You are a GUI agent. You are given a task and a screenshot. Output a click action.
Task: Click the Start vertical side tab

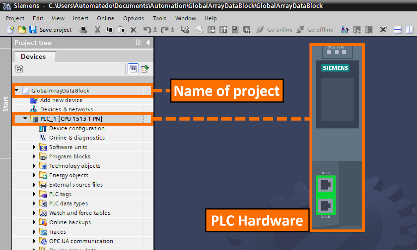tap(5, 104)
